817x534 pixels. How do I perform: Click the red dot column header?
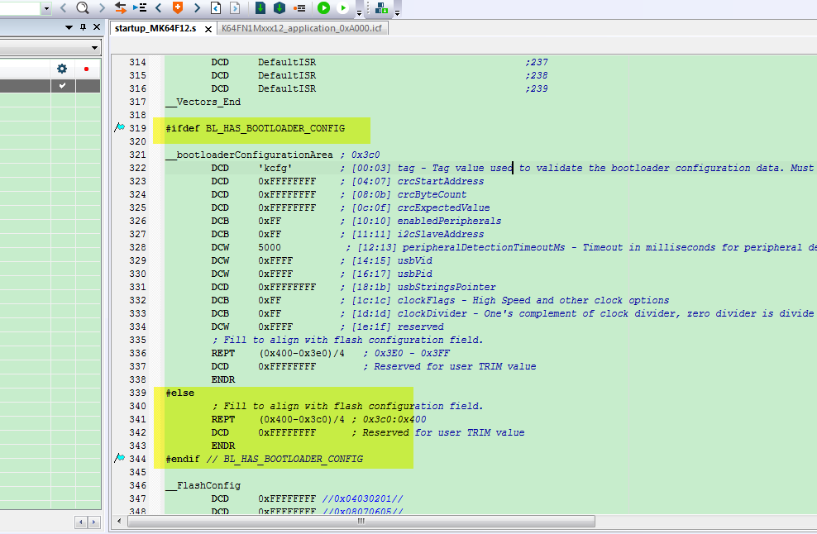(x=87, y=69)
